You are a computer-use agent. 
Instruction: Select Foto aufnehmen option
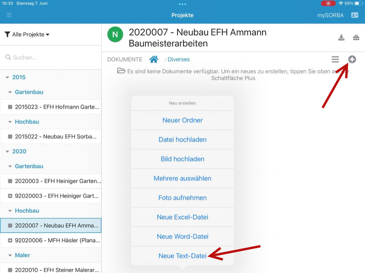click(x=182, y=198)
